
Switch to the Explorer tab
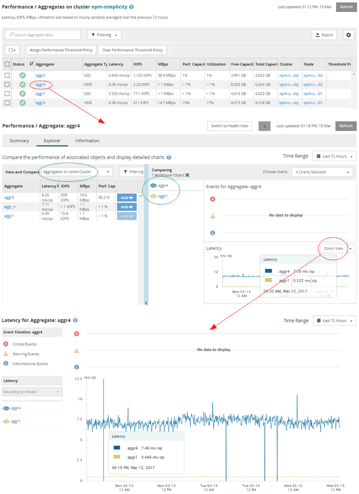(52, 141)
